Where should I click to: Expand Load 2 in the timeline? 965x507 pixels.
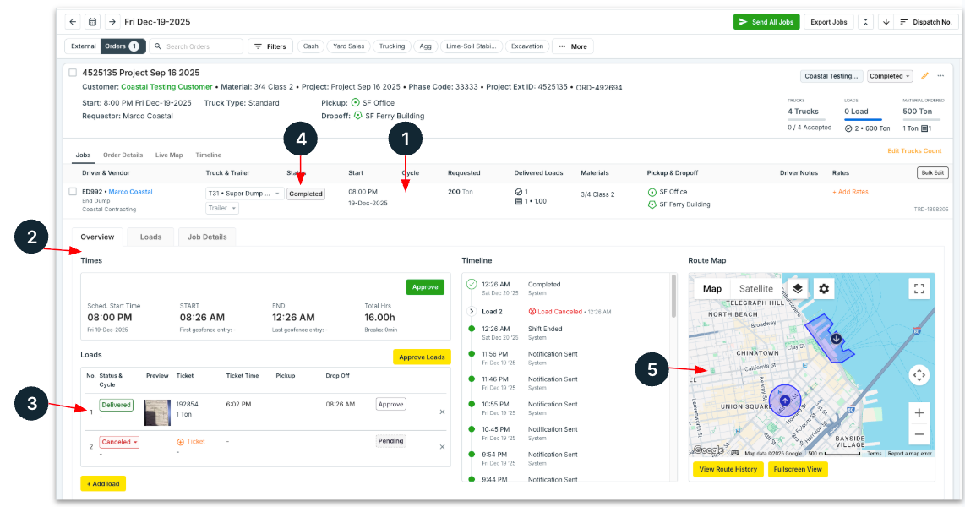click(472, 311)
